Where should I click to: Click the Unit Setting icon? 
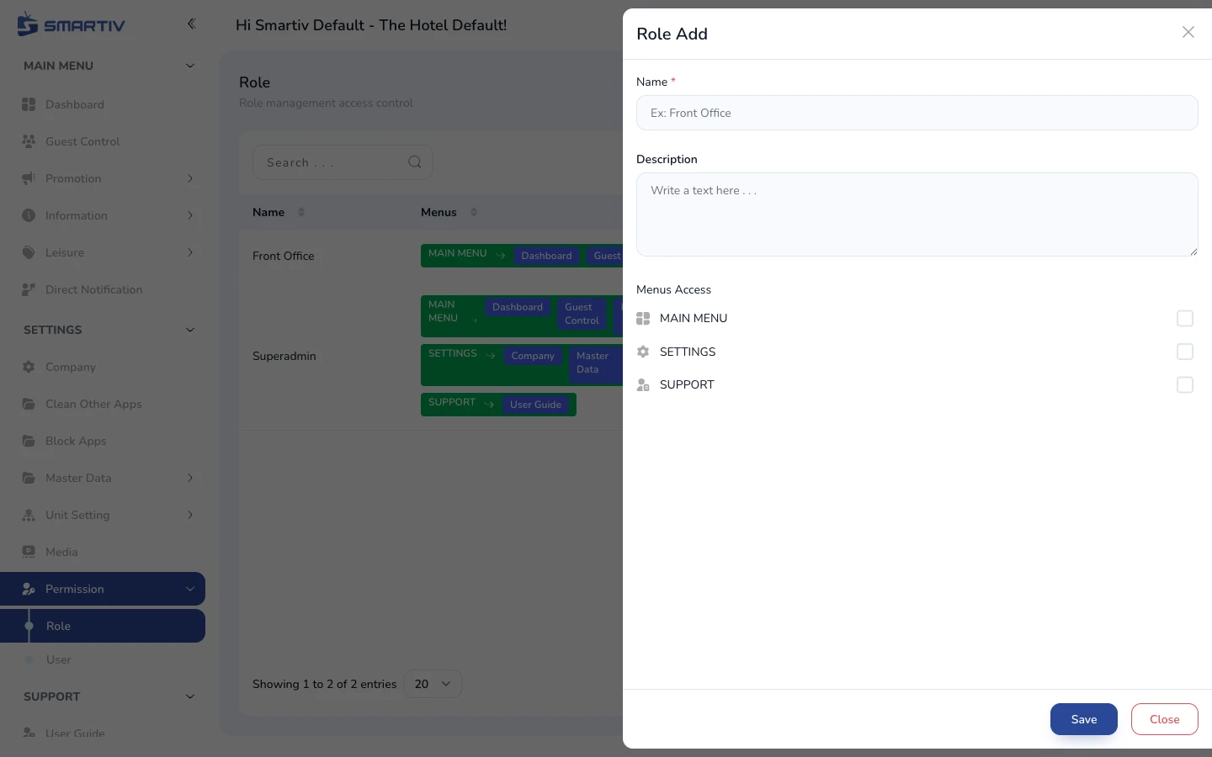tap(29, 515)
